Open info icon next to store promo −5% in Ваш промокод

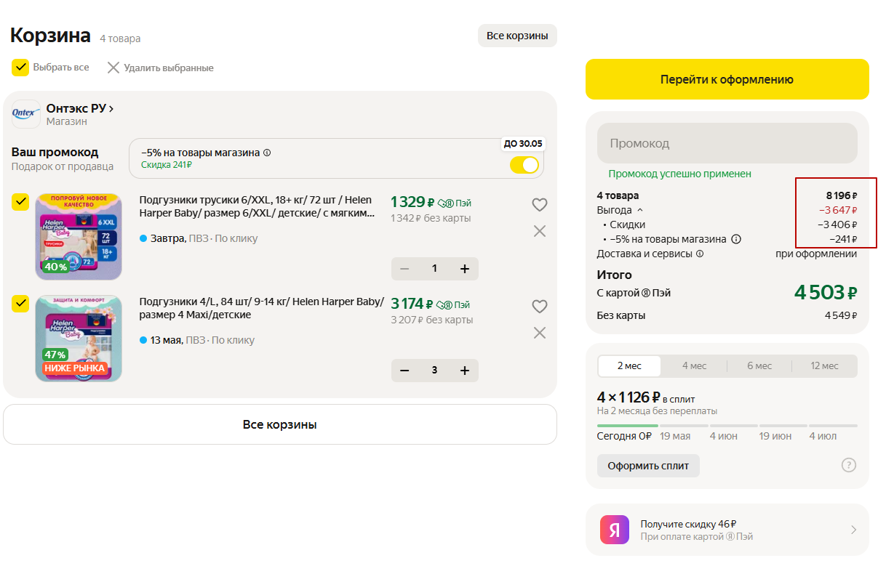[x=267, y=153]
